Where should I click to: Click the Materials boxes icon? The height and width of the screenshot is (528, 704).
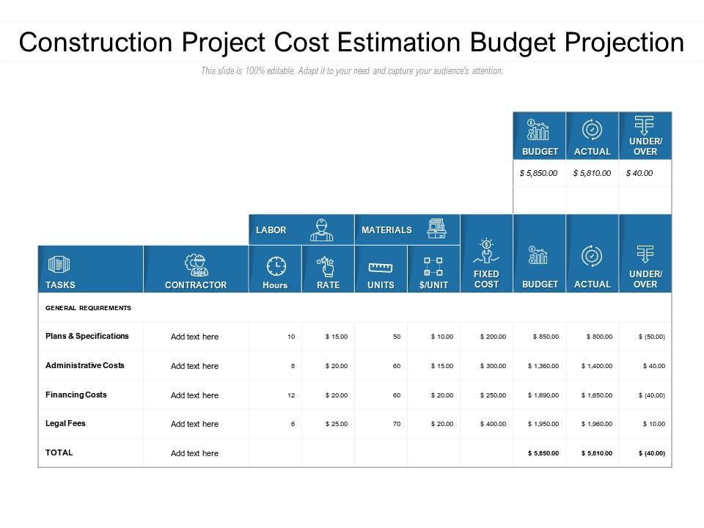(x=436, y=229)
